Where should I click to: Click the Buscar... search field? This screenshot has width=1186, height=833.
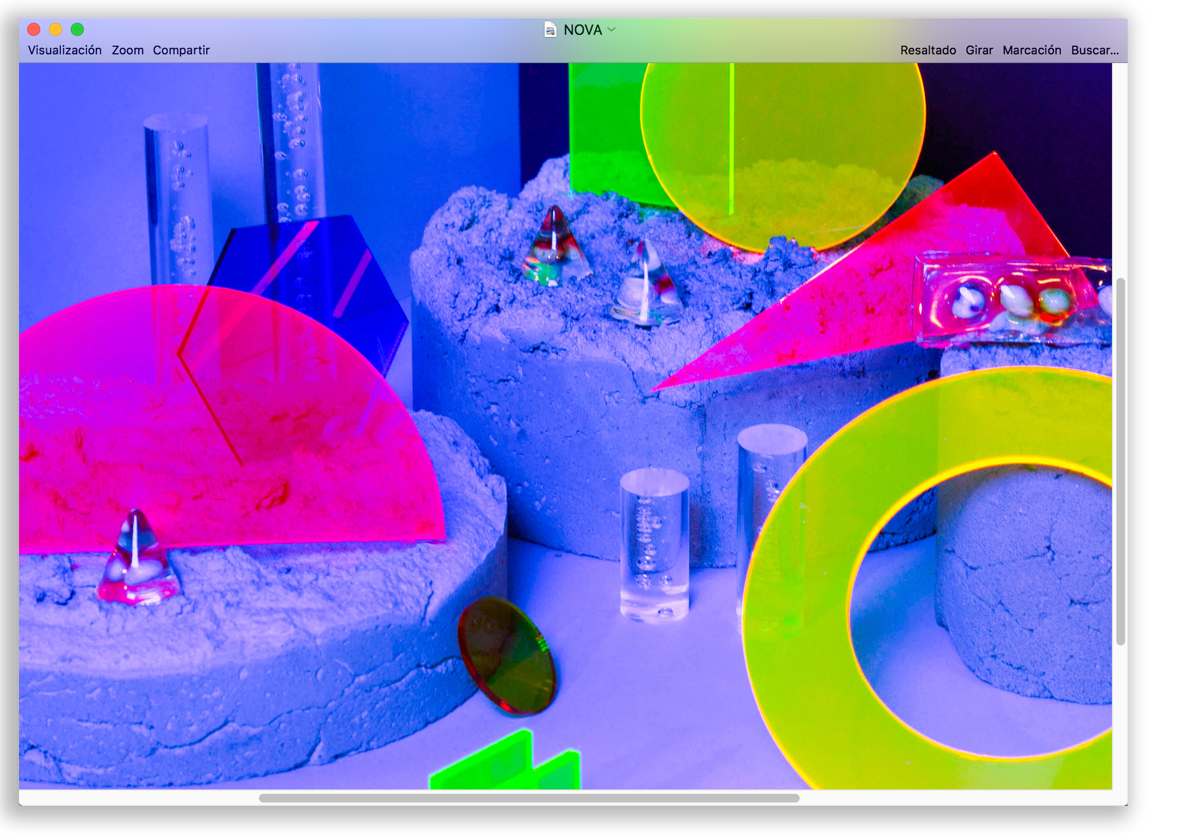pyautogui.click(x=1095, y=50)
